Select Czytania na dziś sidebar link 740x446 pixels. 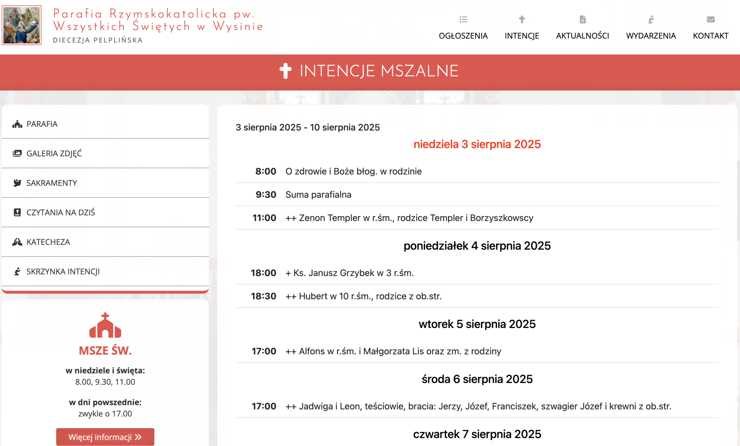(61, 213)
